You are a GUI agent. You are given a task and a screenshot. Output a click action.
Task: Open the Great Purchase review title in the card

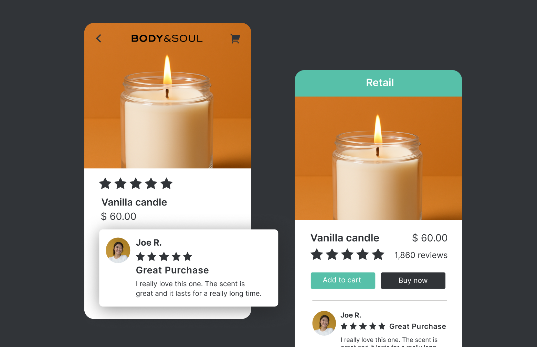tap(172, 270)
